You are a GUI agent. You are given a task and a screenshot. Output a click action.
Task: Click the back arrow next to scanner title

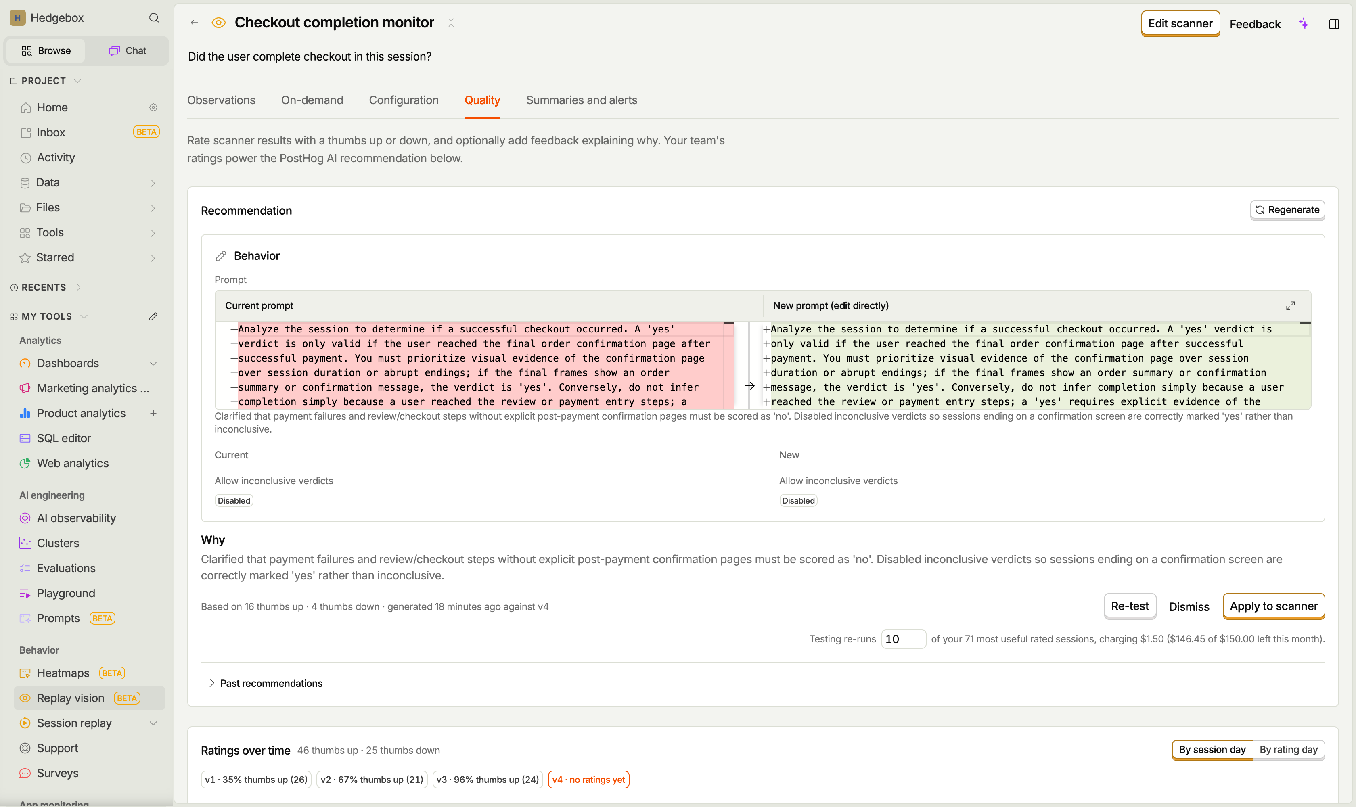[194, 23]
